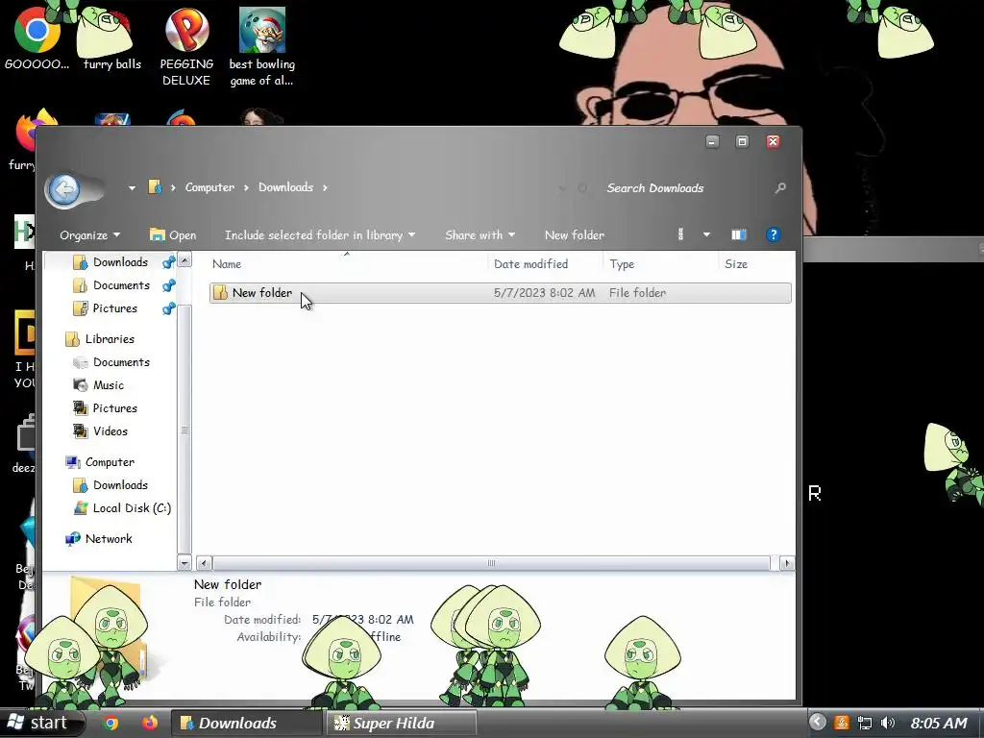
Task: Select Network in navigation pane
Action: pos(108,539)
